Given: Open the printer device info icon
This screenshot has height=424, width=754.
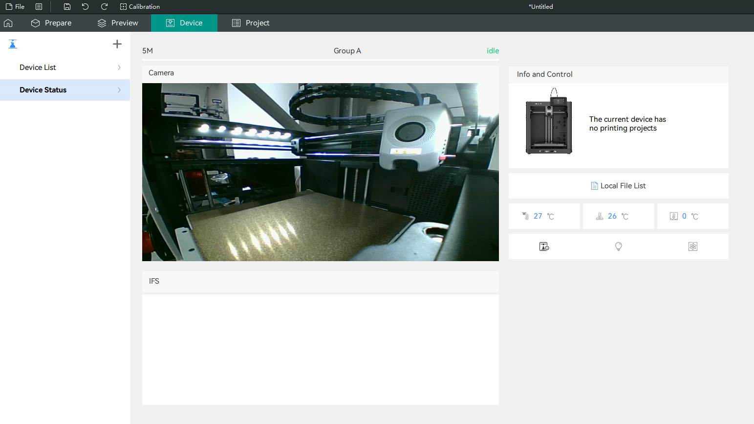Looking at the screenshot, I should click(x=544, y=246).
